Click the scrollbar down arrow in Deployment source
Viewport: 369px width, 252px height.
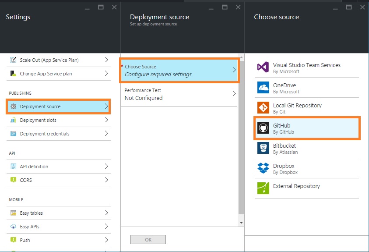coord(241,223)
